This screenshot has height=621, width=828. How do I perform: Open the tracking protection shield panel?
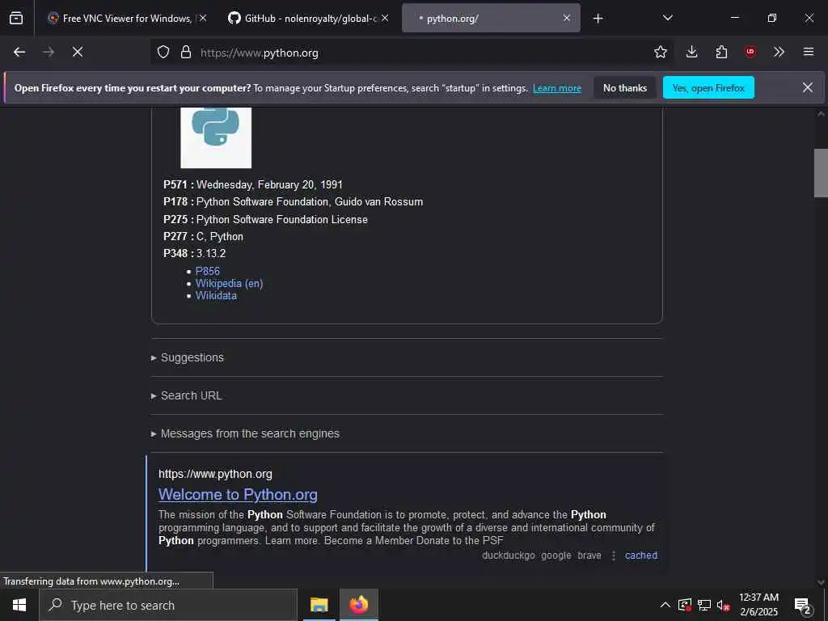163,53
